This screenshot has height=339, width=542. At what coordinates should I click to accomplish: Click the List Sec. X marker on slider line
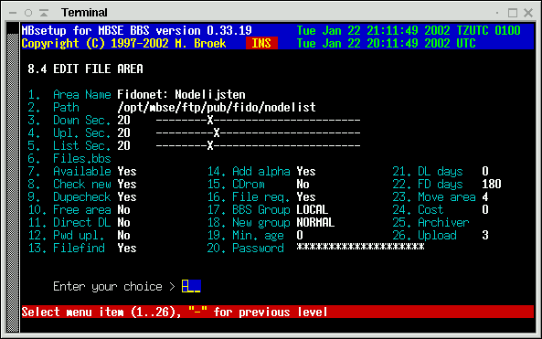210,146
